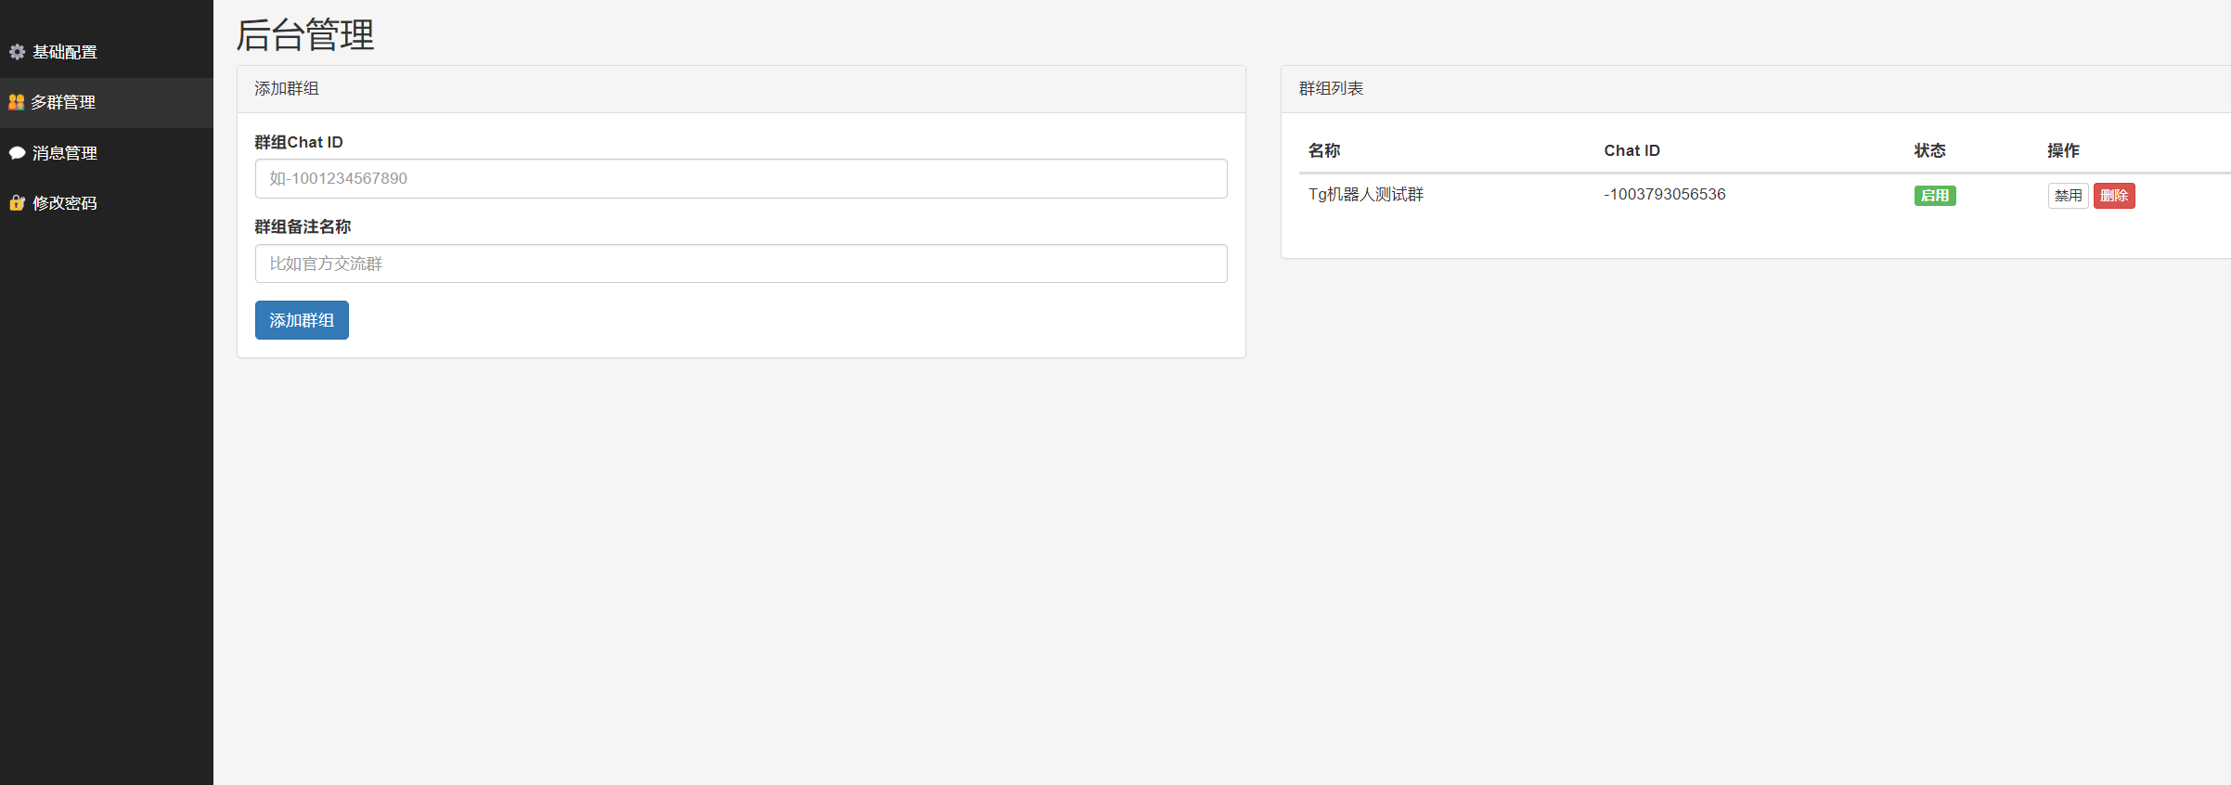Click the 后台管理 page title
The image size is (2231, 785).
(305, 35)
